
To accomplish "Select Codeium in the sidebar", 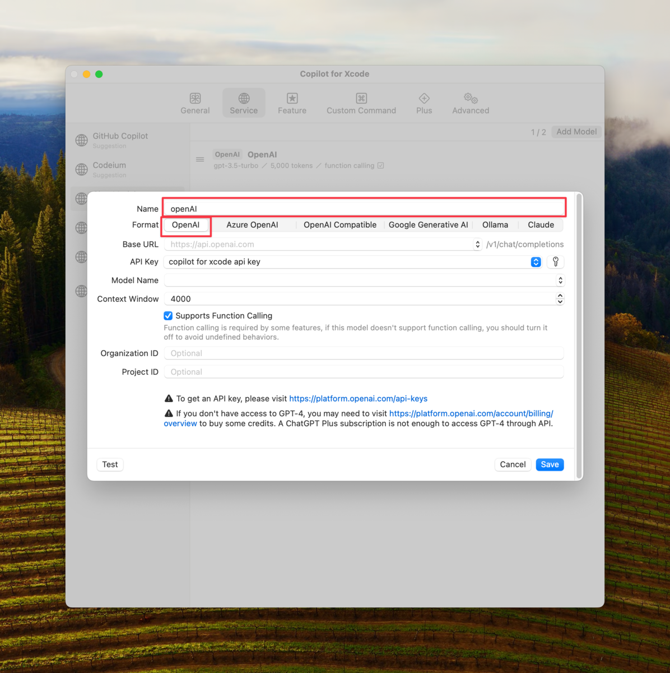I will click(x=128, y=169).
